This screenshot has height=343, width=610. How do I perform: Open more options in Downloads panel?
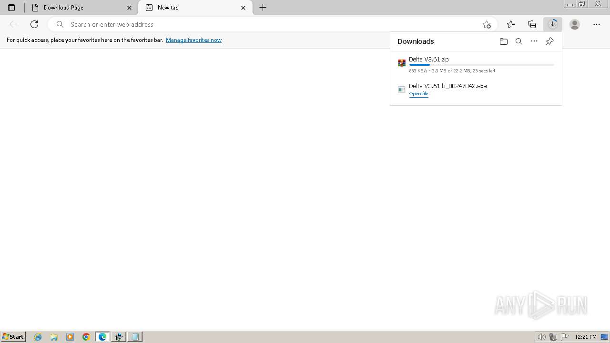pos(534,41)
